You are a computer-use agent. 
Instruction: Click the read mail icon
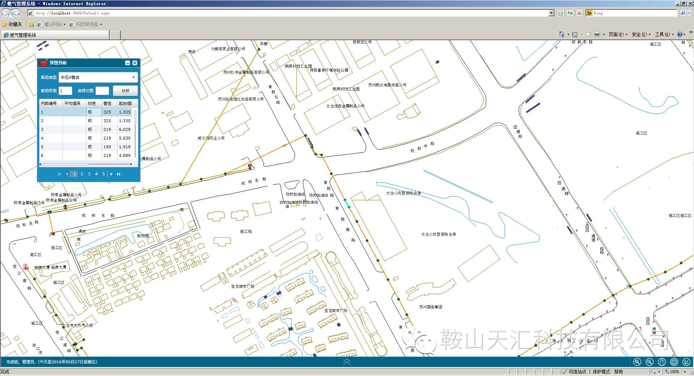588,34
